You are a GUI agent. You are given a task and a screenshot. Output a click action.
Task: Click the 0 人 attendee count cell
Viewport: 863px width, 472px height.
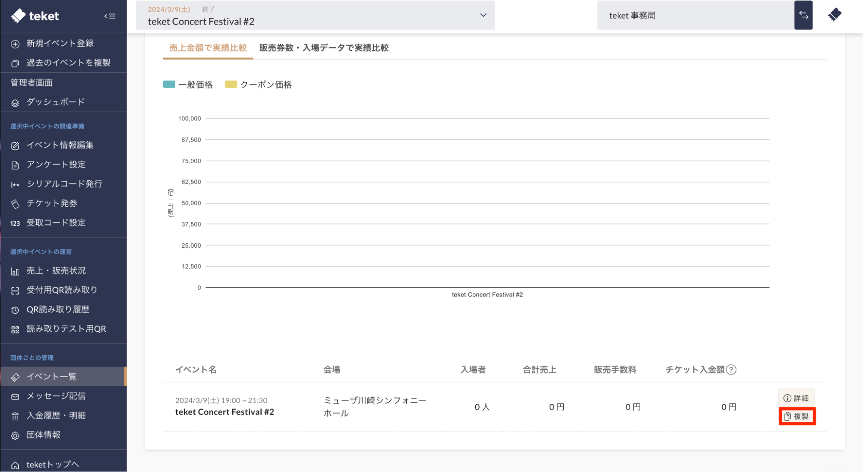click(482, 407)
